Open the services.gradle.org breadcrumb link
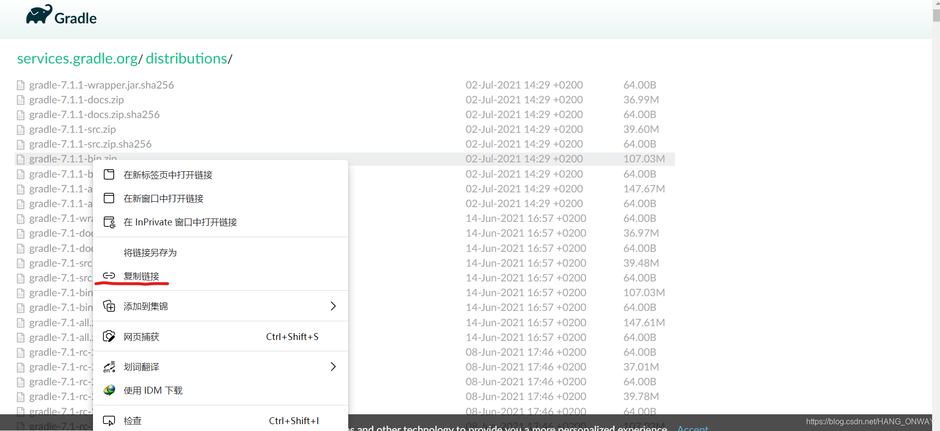This screenshot has width=940, height=431. [77, 59]
